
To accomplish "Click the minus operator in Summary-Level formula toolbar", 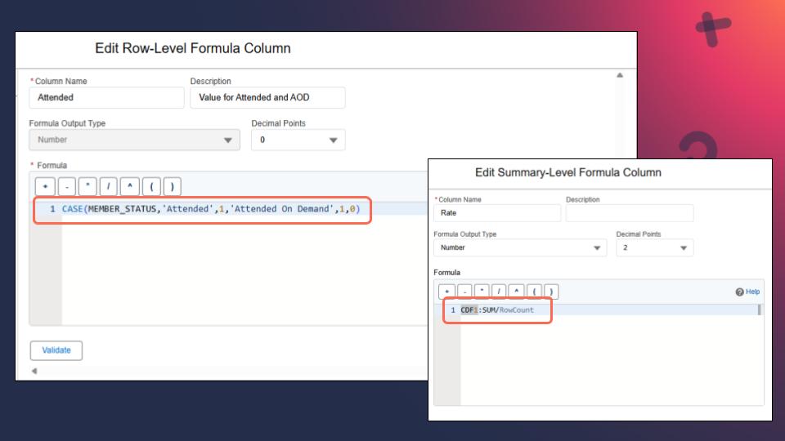I will 464,292.
